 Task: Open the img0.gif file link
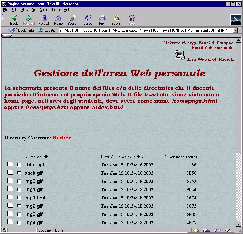coord(33,181)
